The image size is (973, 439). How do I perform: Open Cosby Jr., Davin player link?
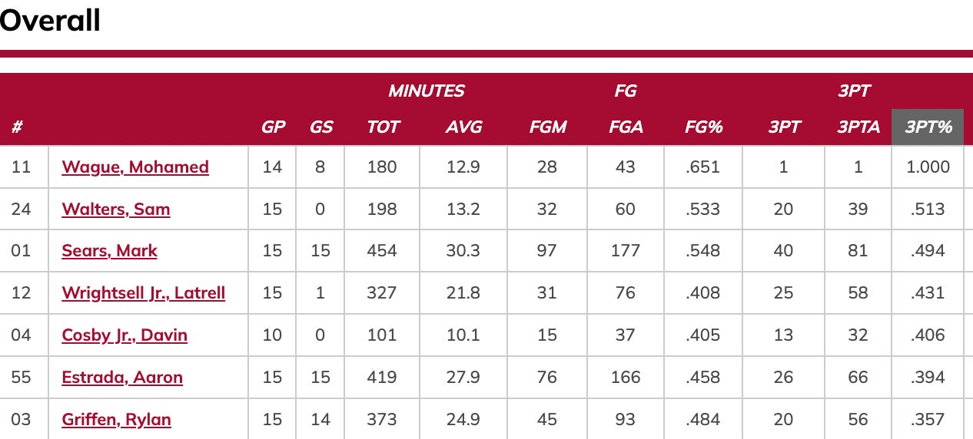tap(125, 335)
